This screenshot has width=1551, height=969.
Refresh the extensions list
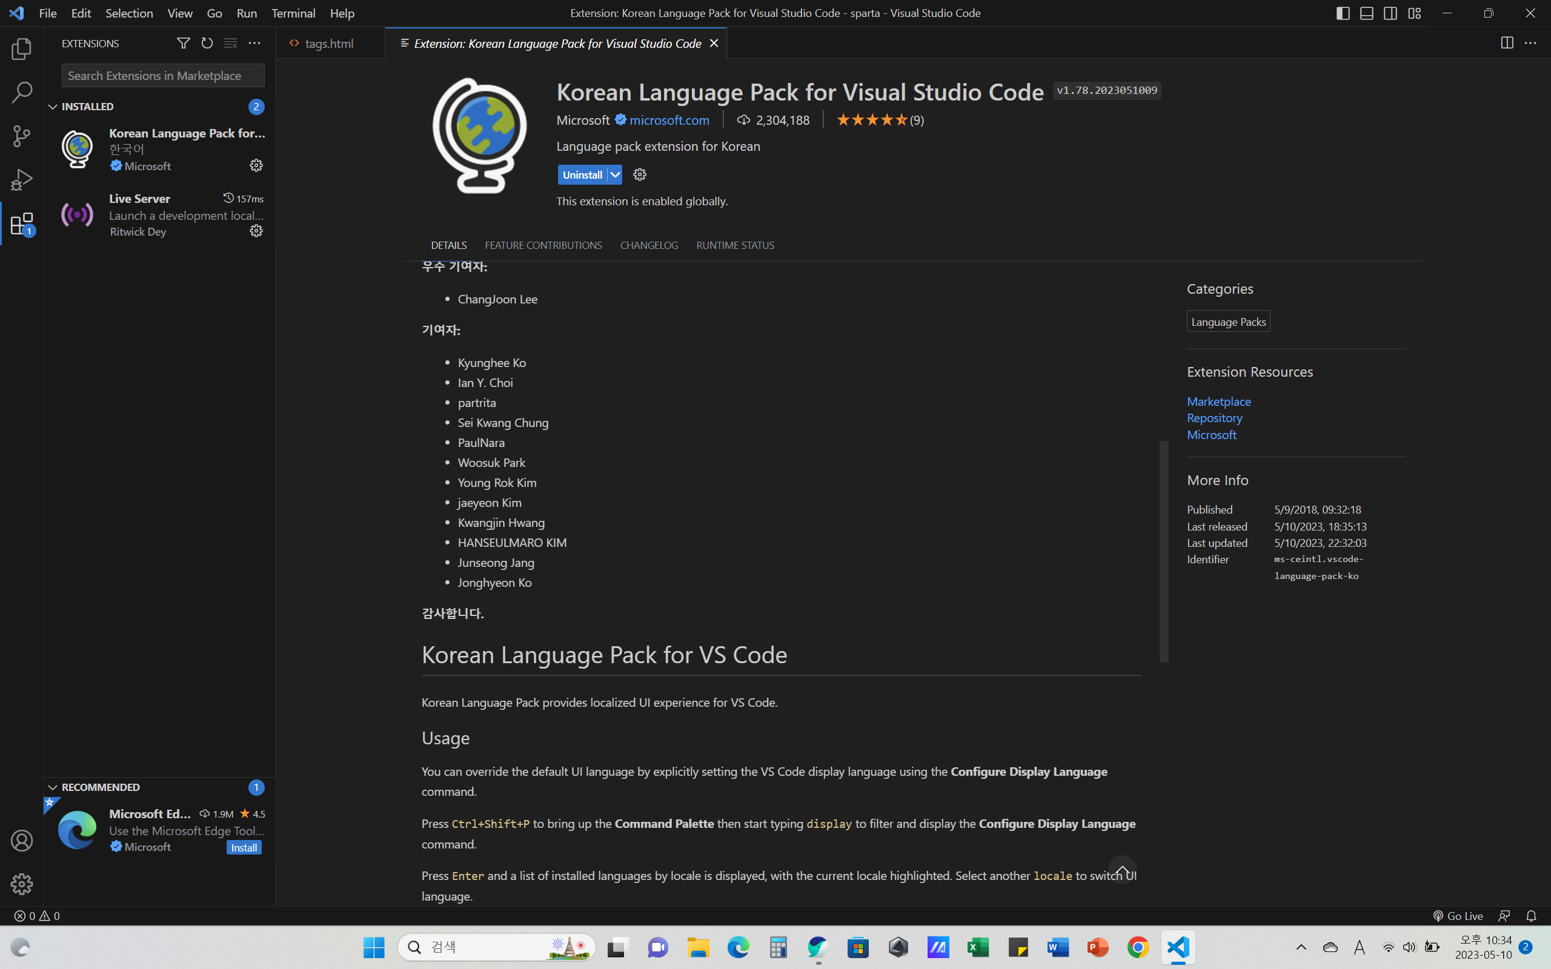pyautogui.click(x=207, y=43)
